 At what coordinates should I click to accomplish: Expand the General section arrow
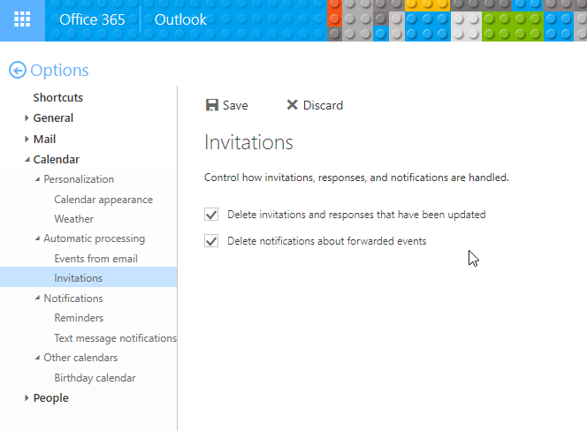click(27, 118)
